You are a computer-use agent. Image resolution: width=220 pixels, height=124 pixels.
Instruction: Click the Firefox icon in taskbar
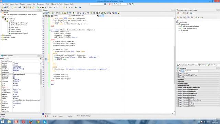[31, 122]
